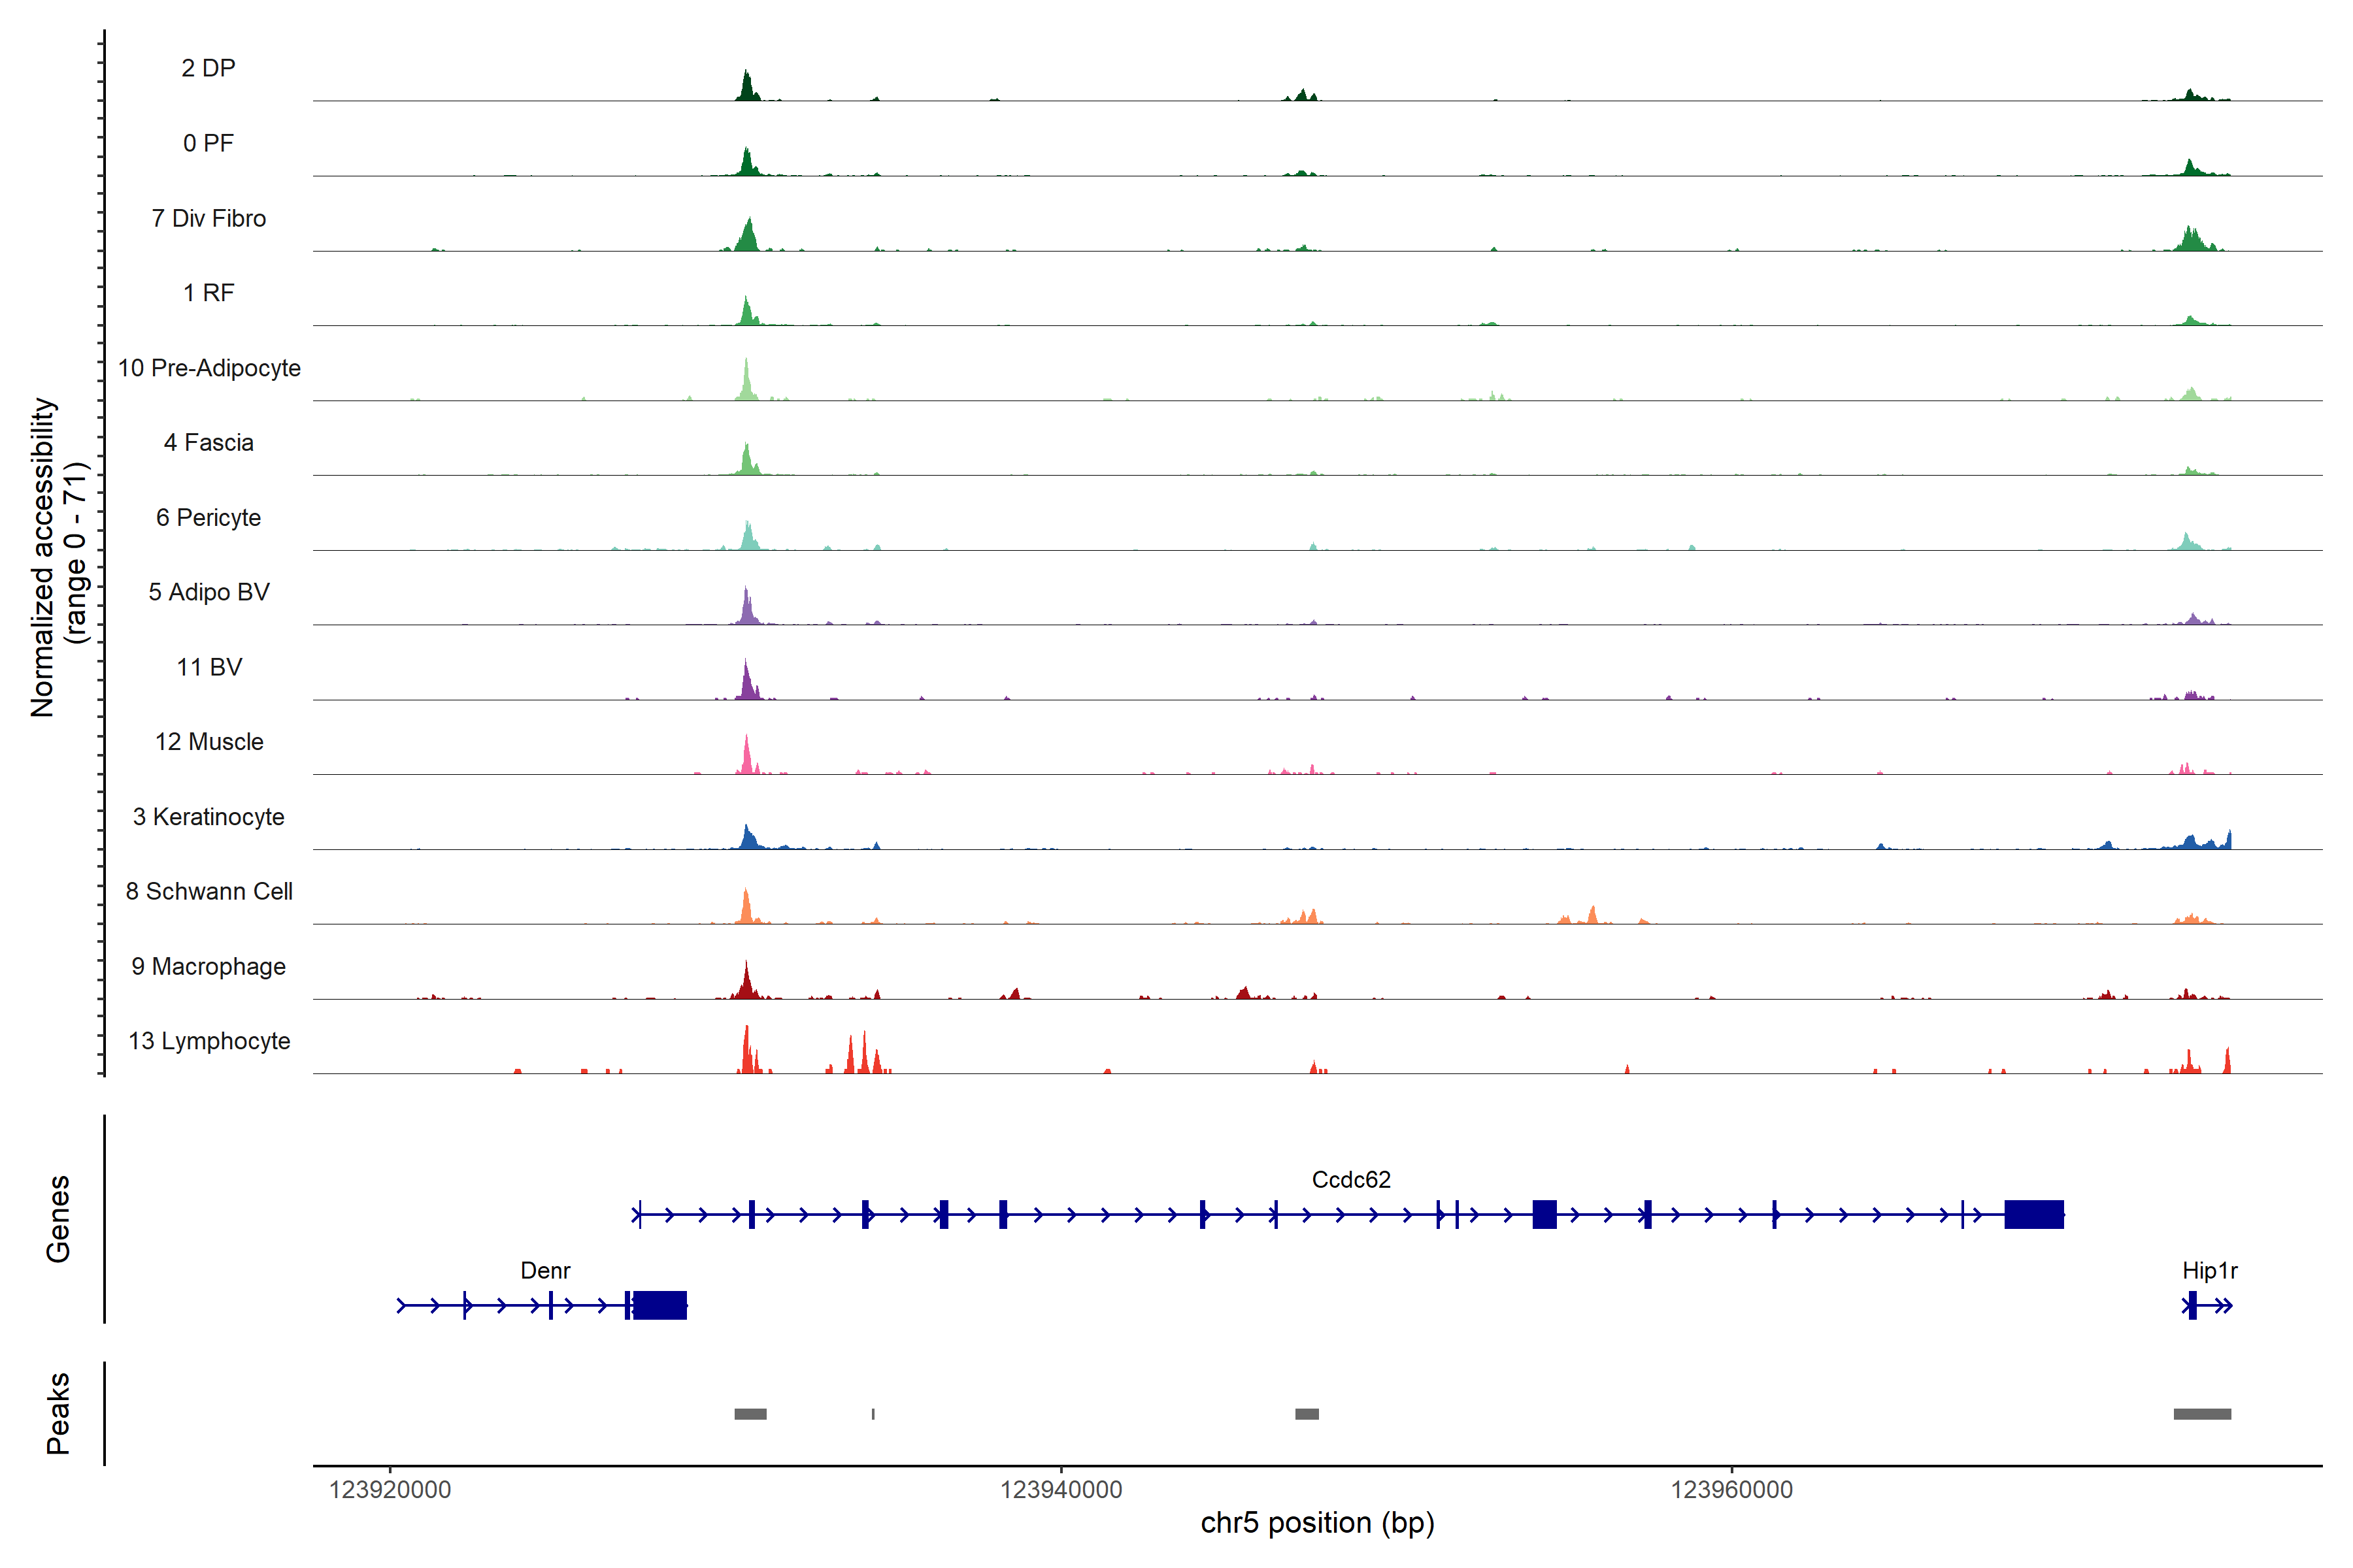Viewport: 2353px width, 1568px height.
Task: Click the Ccdc62 gene label
Action: point(1350,1180)
